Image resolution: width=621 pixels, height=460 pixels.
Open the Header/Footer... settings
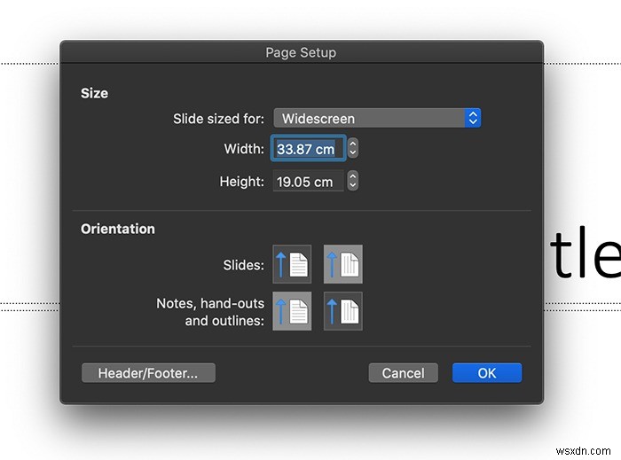(x=148, y=373)
